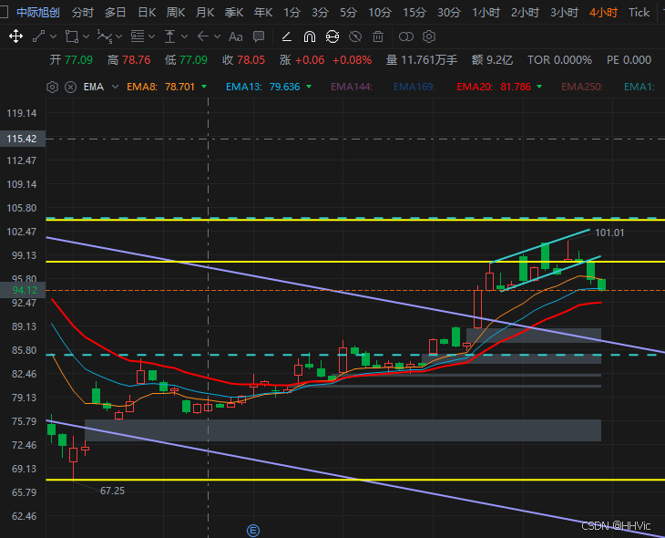Toggle the EMA250 line label
Image resolution: width=665 pixels, height=538 pixels.
point(582,87)
